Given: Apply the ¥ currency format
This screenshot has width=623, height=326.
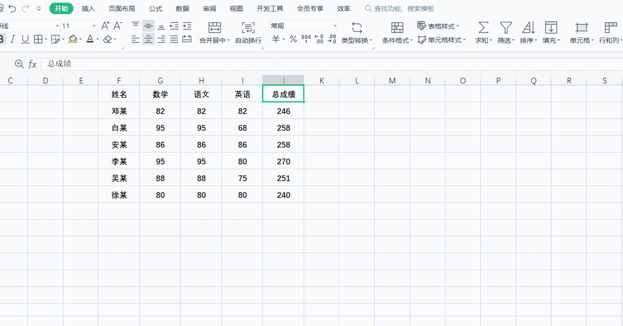Looking at the screenshot, I should coord(276,39).
